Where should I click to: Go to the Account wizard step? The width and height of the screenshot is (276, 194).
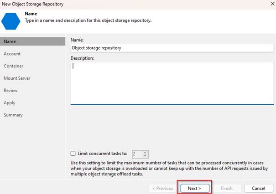pos(12,54)
